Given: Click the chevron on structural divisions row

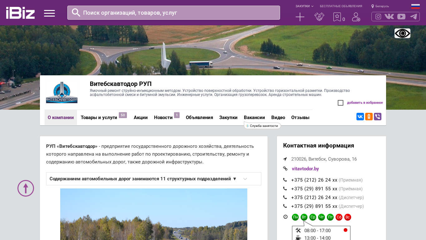Looking at the screenshot, I should click(x=245, y=179).
